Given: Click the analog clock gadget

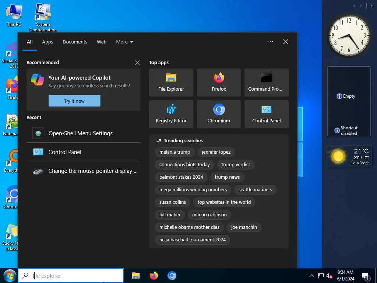Looking at the screenshot, I should (349, 35).
